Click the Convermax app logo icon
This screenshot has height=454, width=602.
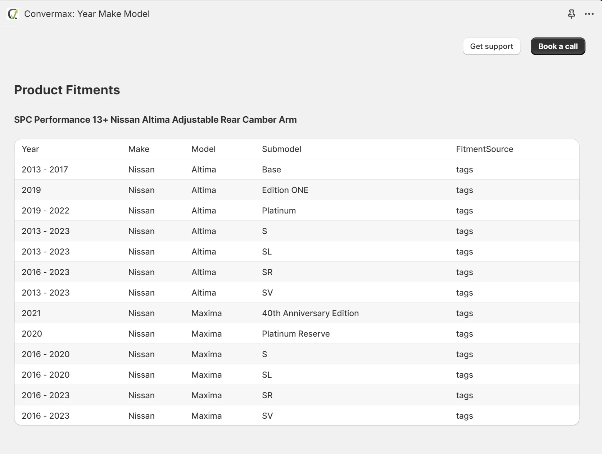[13, 14]
